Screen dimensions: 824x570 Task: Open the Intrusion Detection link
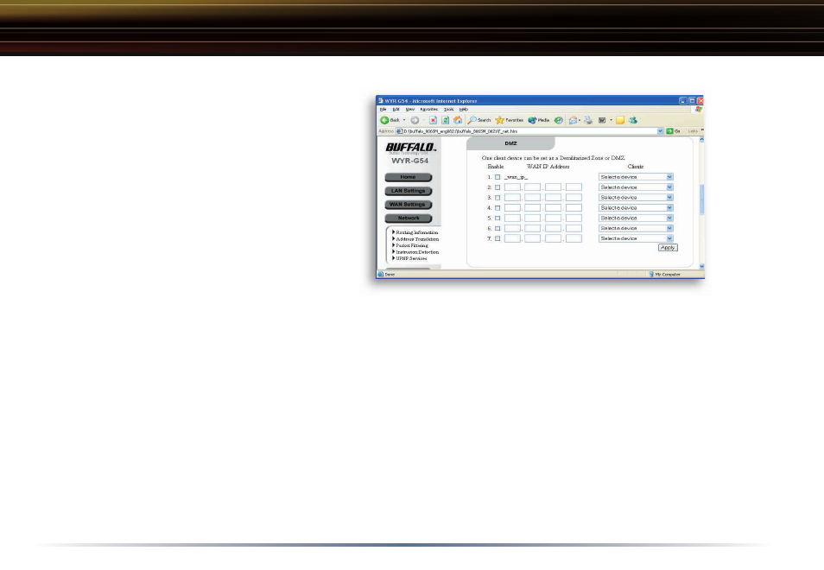(x=417, y=252)
